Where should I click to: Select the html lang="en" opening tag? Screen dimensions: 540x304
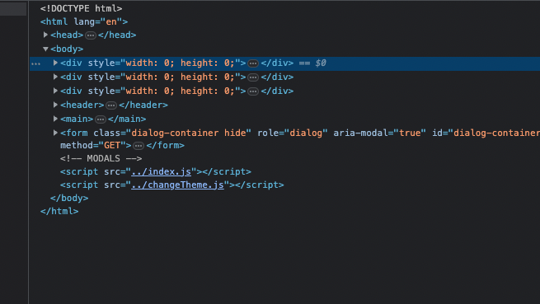tap(84, 21)
